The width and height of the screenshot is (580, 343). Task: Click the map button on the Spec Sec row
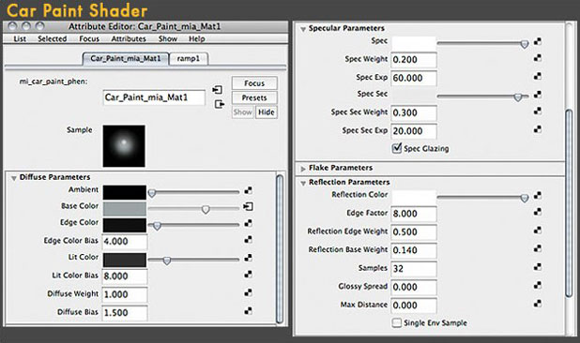538,95
